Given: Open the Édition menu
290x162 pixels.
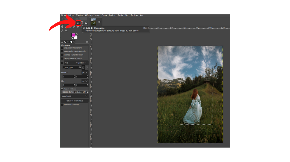Looking at the screenshot, I should click(71, 15).
